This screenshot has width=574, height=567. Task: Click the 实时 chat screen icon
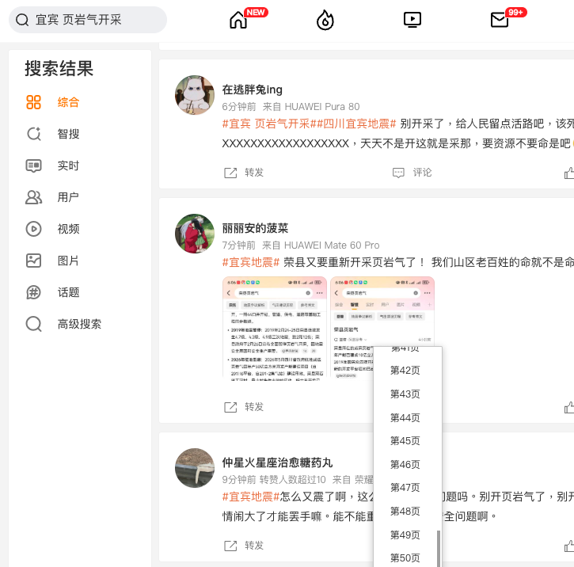click(x=34, y=166)
